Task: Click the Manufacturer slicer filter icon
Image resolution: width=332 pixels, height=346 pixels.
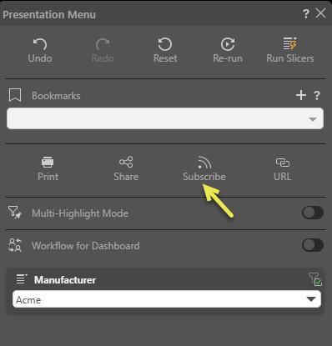Action: click(315, 279)
